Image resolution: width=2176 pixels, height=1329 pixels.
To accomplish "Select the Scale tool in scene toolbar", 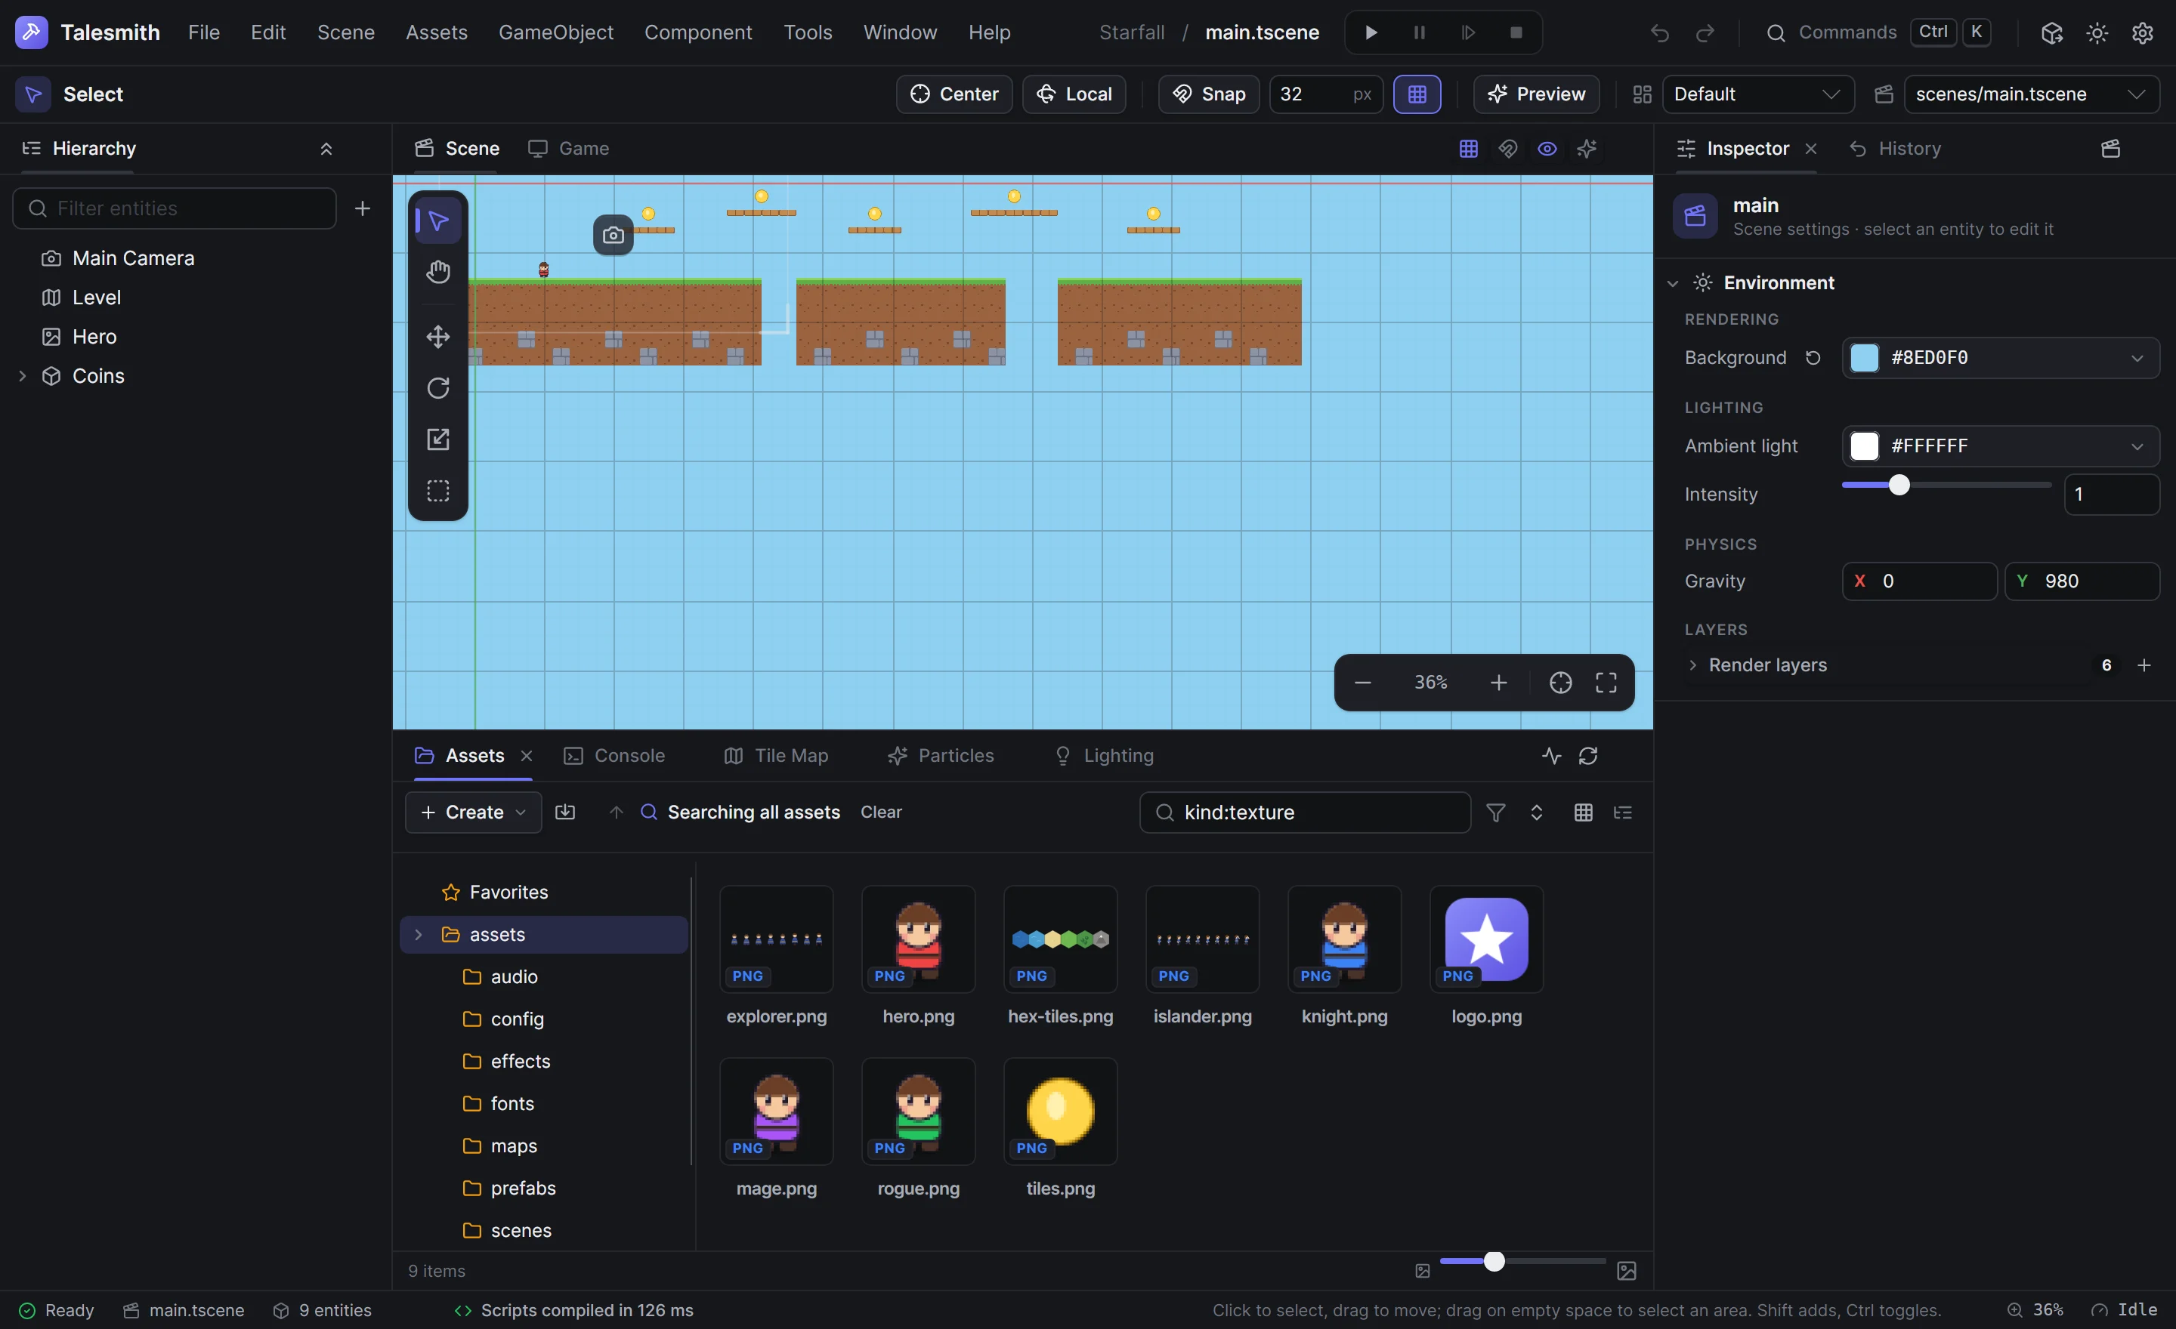I will click(x=438, y=439).
